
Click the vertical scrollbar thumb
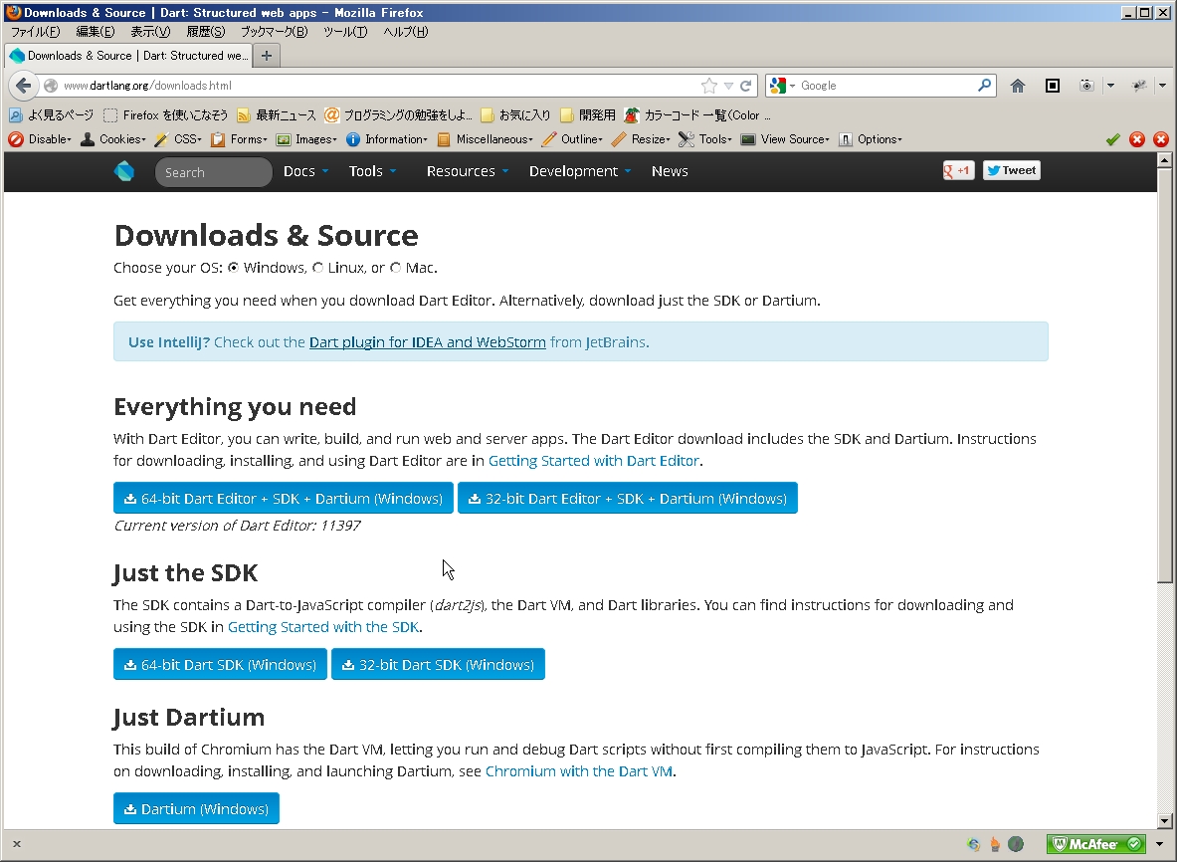1164,375
